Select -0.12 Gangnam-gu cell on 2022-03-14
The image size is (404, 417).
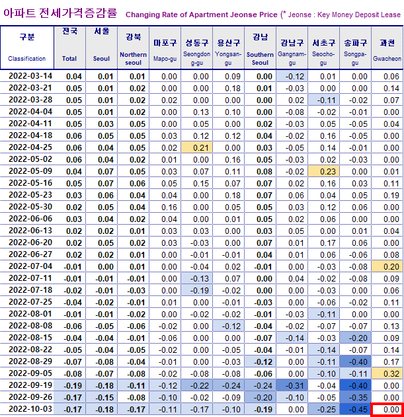pyautogui.click(x=292, y=76)
